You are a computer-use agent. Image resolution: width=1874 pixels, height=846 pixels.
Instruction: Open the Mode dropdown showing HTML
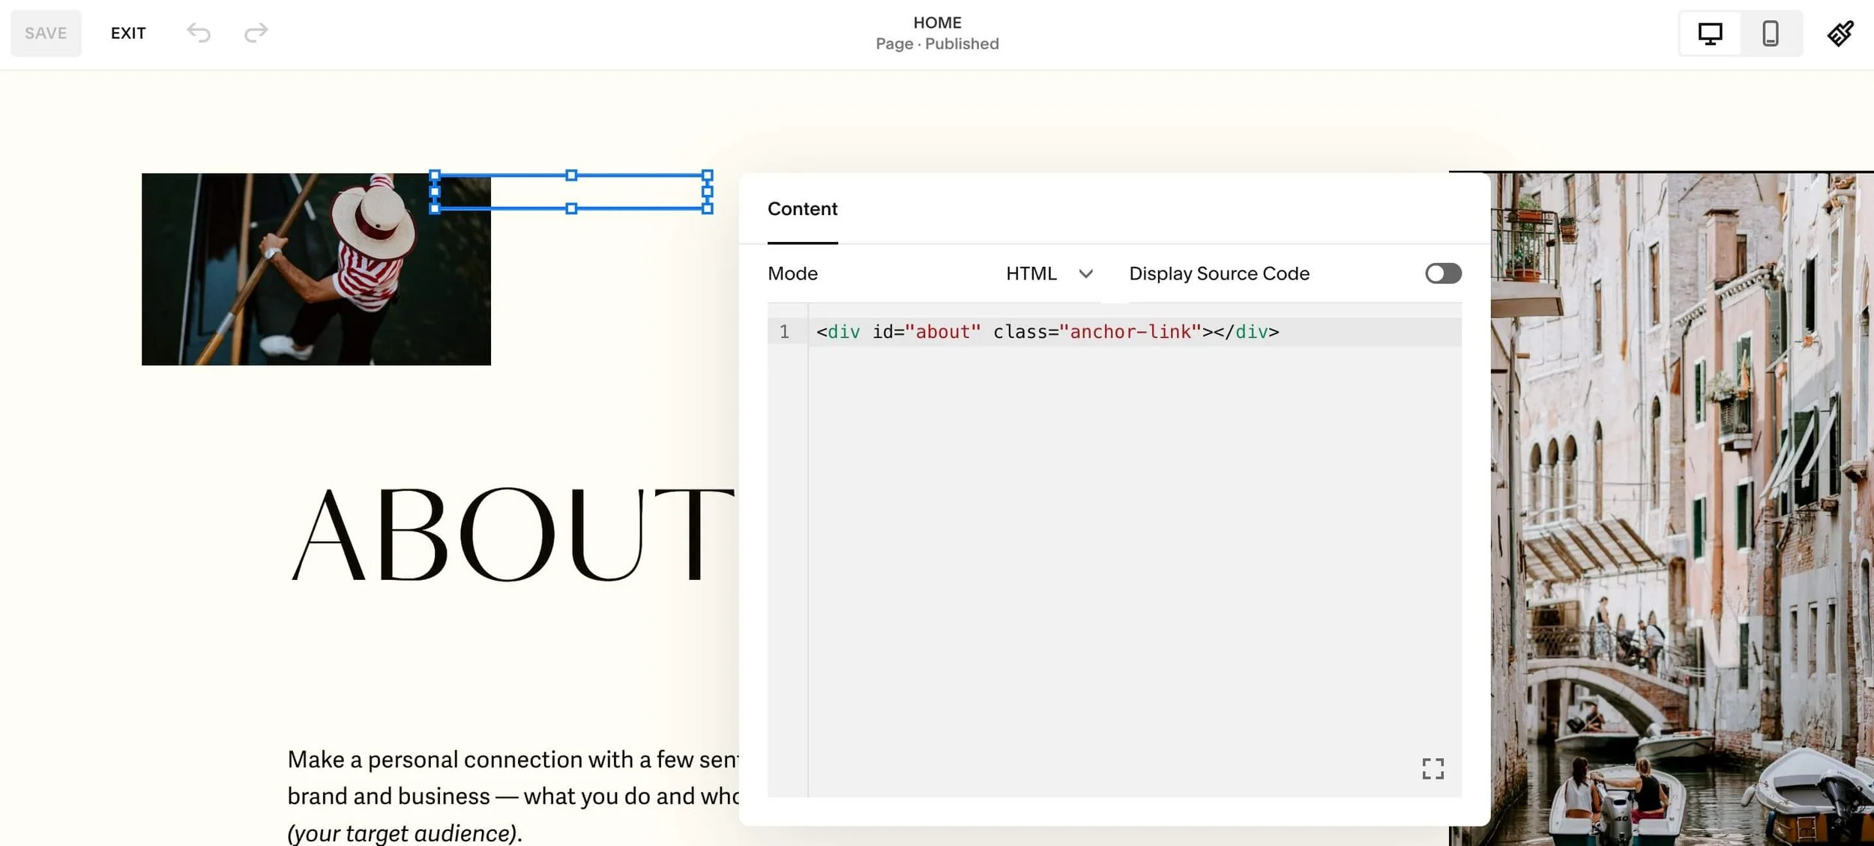click(1032, 274)
